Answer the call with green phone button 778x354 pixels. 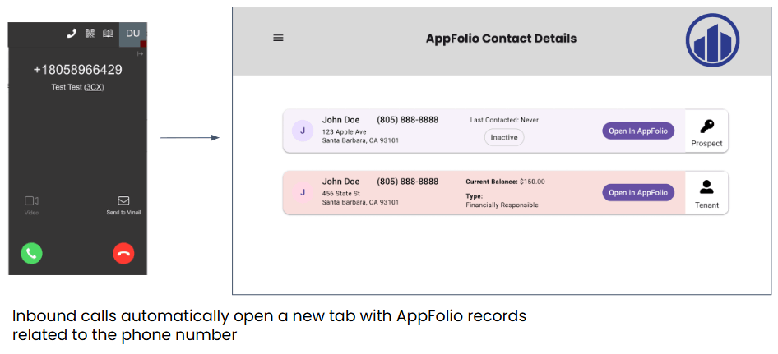click(x=31, y=253)
